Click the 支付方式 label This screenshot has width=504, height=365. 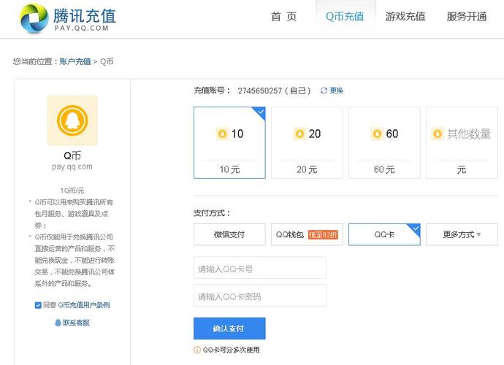pyautogui.click(x=212, y=213)
